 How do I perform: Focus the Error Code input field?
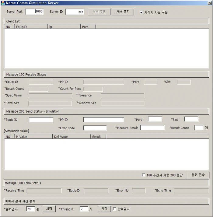click(95, 128)
